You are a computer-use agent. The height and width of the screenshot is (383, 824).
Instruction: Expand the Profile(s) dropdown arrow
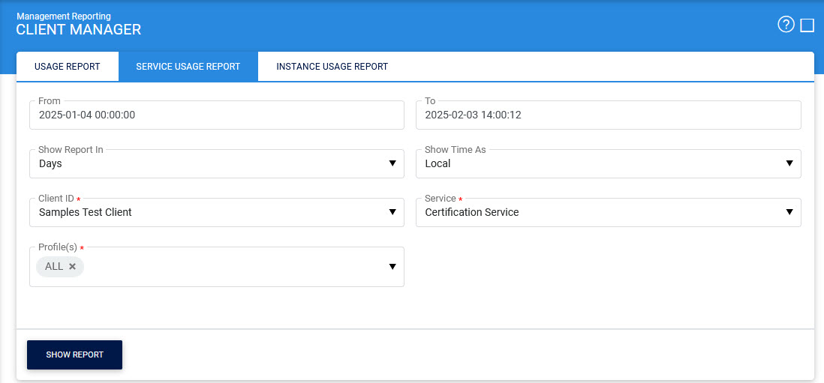coord(392,266)
